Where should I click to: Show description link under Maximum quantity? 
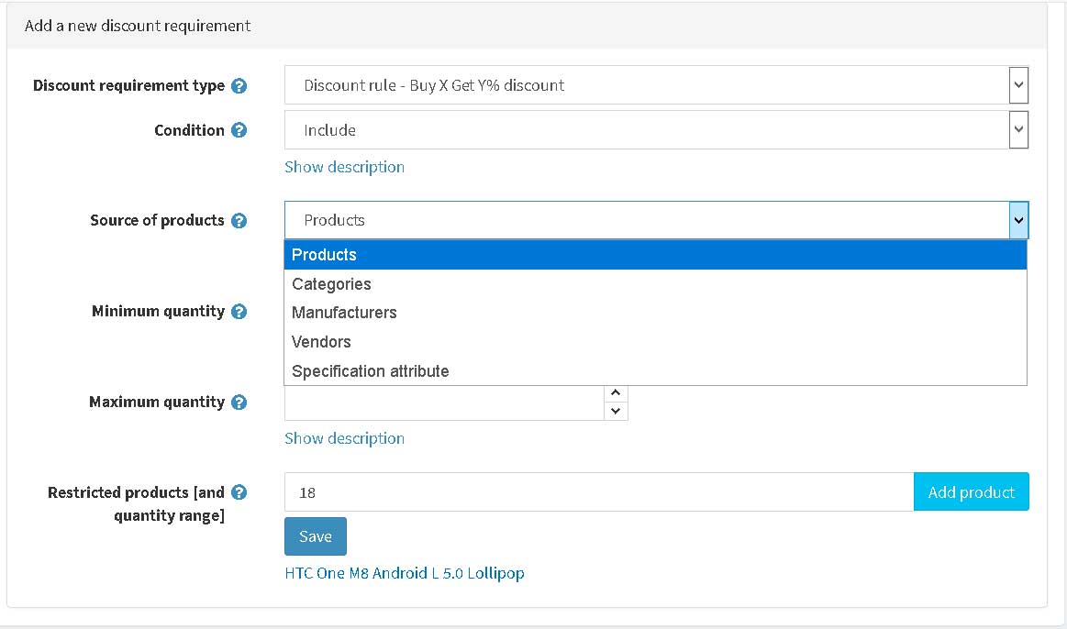coord(344,438)
